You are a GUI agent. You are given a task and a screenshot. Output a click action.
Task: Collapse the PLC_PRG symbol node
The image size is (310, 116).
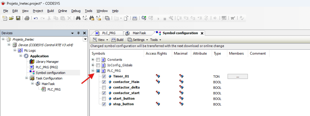pos(93,71)
